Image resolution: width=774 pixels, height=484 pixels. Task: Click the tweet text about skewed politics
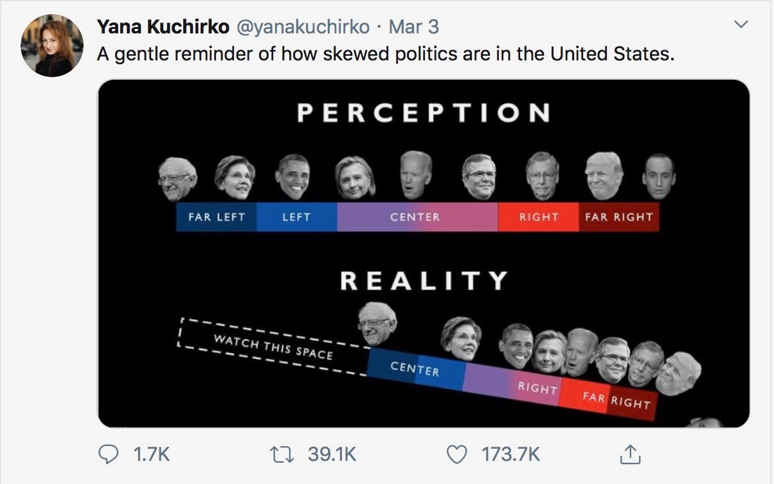coord(386,53)
